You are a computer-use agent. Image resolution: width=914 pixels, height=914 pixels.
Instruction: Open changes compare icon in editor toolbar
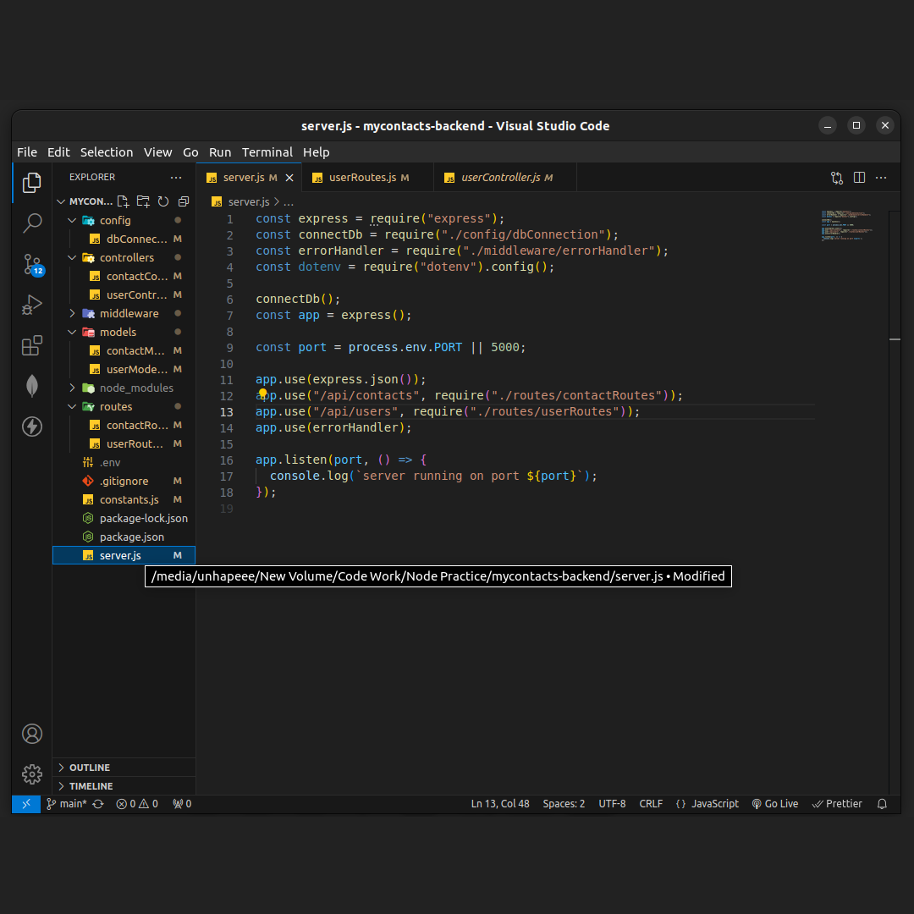point(837,178)
